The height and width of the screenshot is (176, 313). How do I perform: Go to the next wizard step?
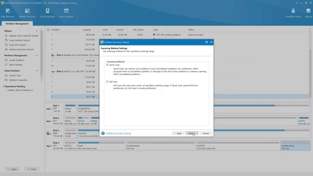pyautogui.click(x=192, y=133)
